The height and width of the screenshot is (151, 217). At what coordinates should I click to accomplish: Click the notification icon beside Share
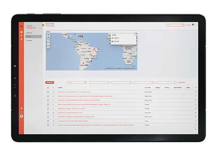[193, 25]
